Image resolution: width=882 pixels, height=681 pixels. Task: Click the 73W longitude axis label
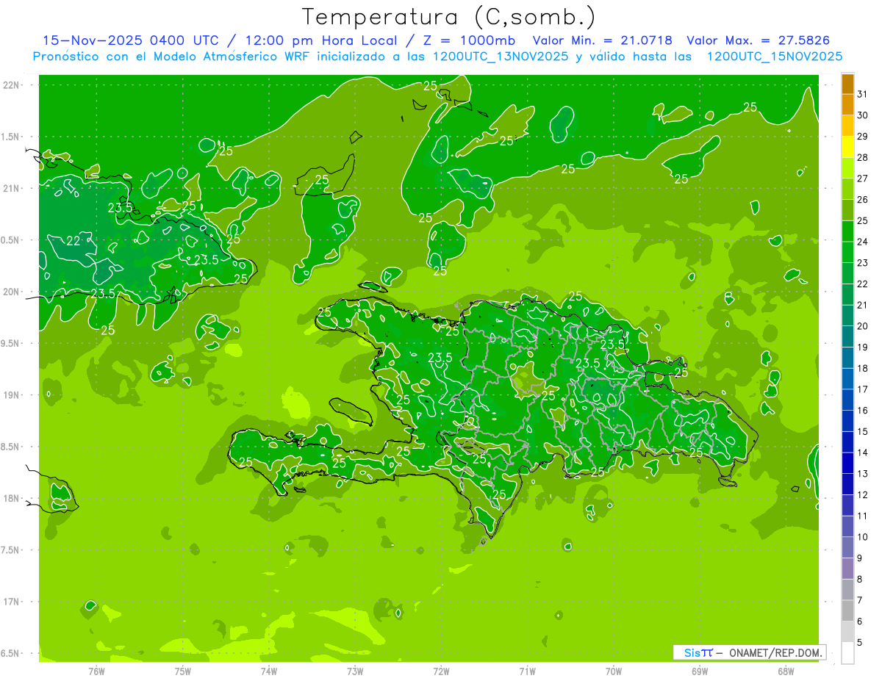[355, 671]
